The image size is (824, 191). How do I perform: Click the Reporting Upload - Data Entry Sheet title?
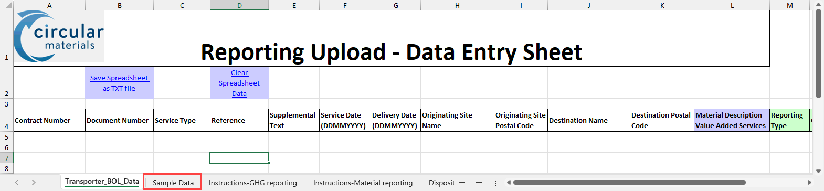[392, 52]
